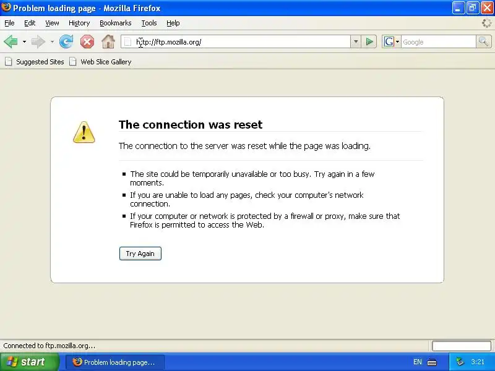Click the 3:21 taskbar clock
Screen dimensions: 495x371
coord(478,362)
